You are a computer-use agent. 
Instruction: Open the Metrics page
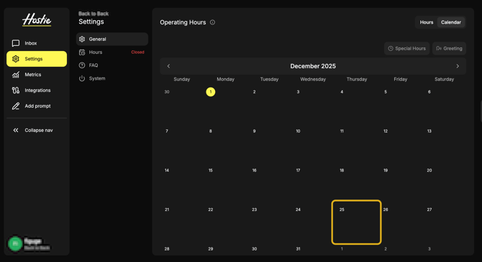(37, 75)
